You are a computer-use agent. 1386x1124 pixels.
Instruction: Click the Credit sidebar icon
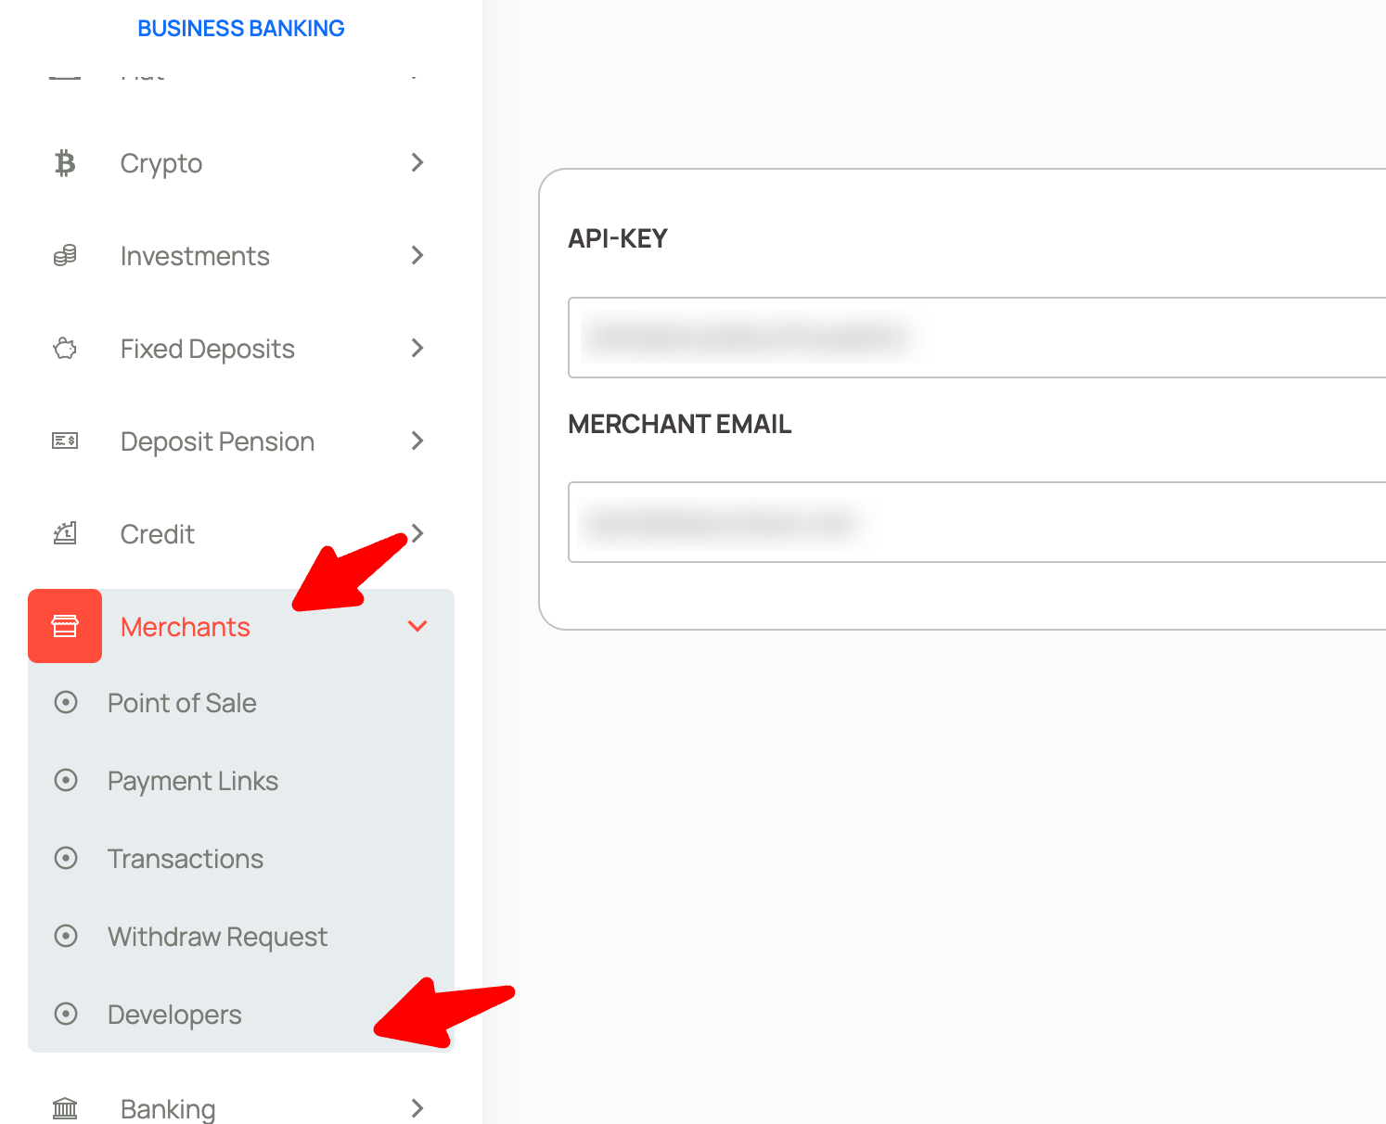pos(65,534)
